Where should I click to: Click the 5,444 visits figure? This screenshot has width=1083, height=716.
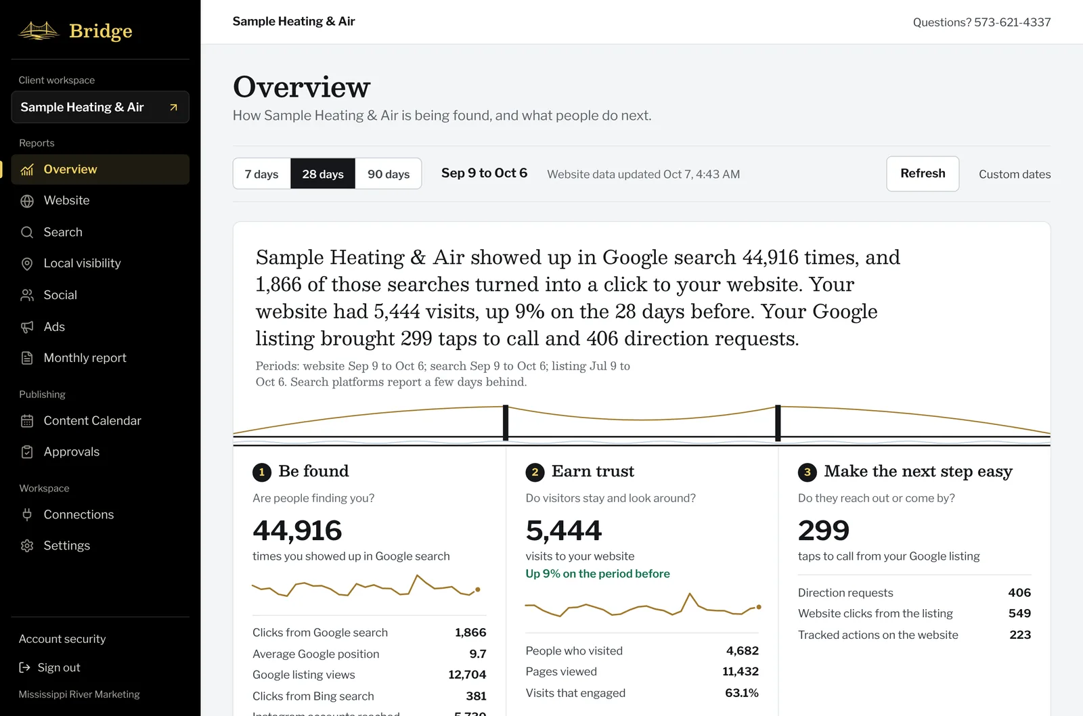tap(564, 531)
